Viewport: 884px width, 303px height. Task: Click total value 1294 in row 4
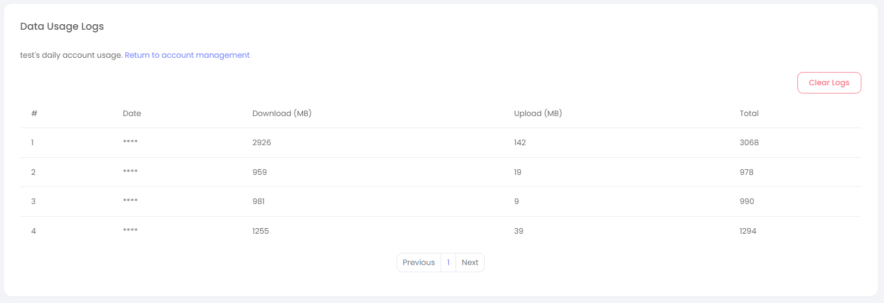748,231
